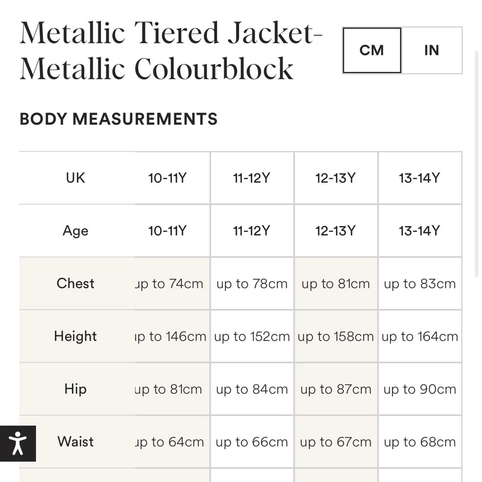
Task: Open the accessibility widget icon
Action: pos(18,443)
